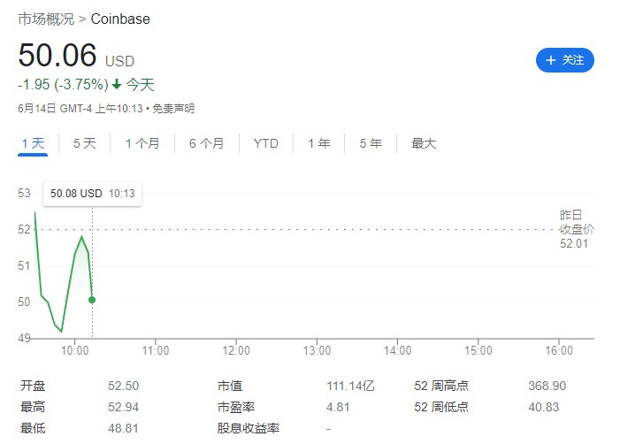Click the 50.08 USD chart tooltip
Image resolution: width=620 pixels, height=444 pixels.
point(92,193)
